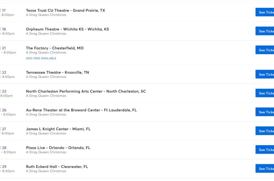Open Texas Trust CU Theatre - Grand Prairie listing
This screenshot has height=181, width=274.
66,11
